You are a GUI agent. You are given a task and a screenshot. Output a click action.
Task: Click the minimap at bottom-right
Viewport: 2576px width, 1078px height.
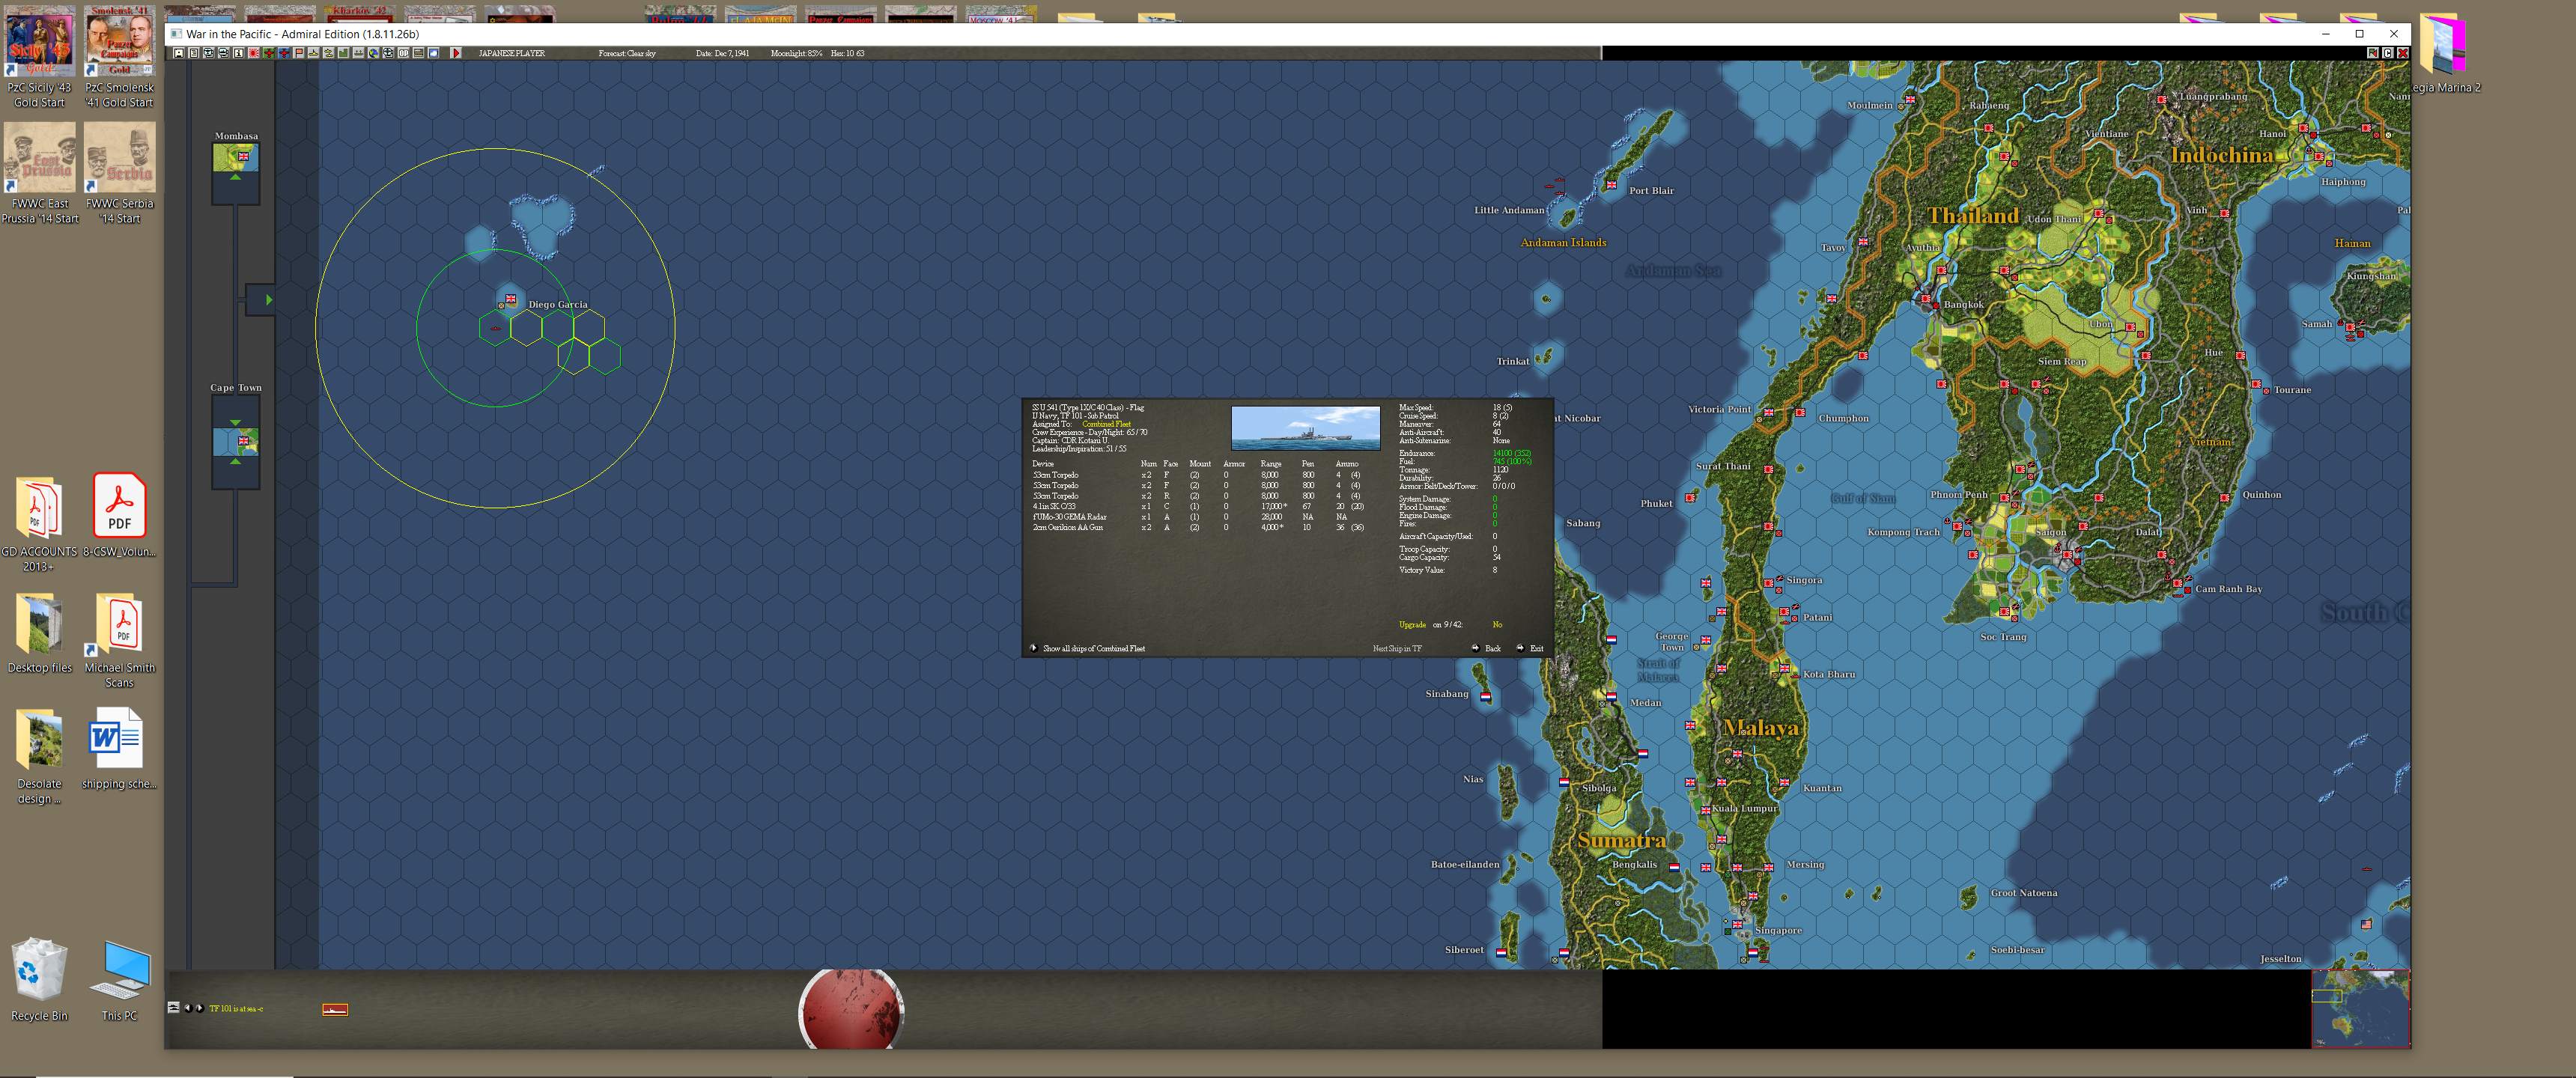pyautogui.click(x=2360, y=1009)
